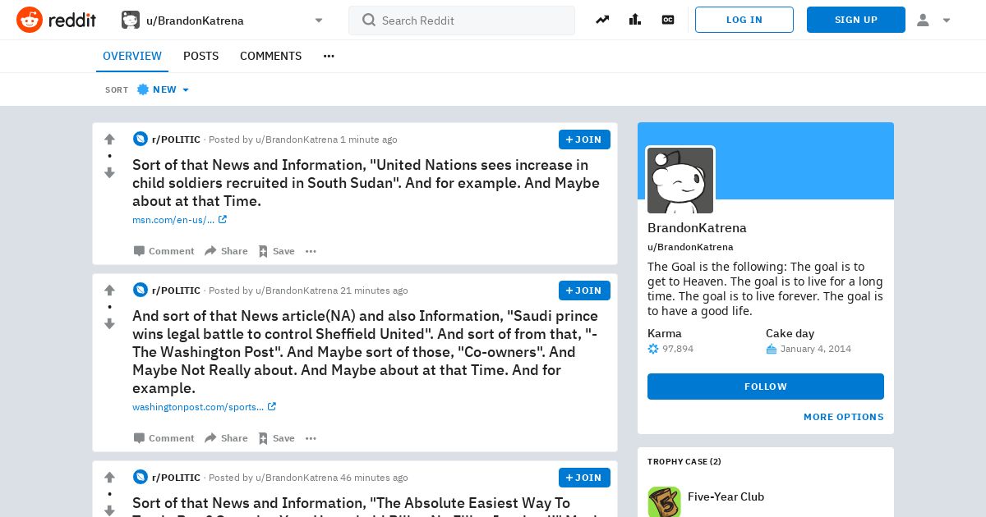986x517 pixels.
Task: Comment on the Saudi prince post
Action: (164, 438)
